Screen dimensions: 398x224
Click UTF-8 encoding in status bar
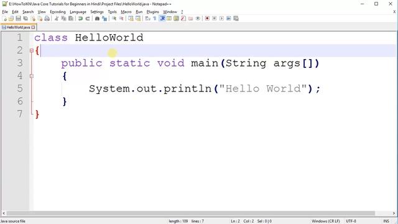pos(351,222)
